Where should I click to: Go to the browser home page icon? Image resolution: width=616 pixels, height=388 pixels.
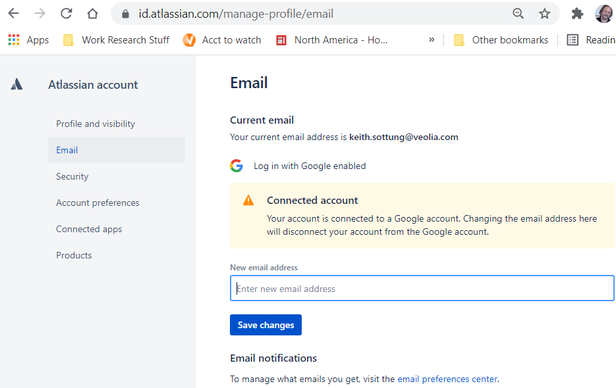click(92, 14)
